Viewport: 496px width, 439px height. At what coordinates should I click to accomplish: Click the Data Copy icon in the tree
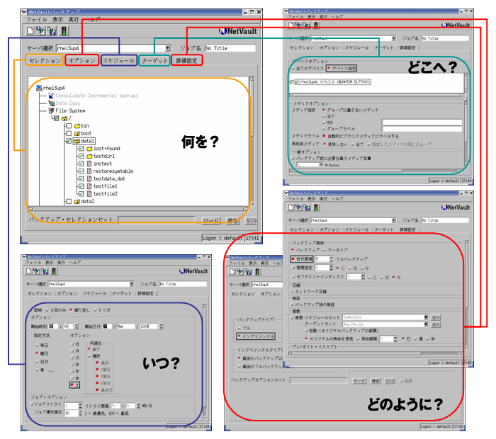pos(51,103)
